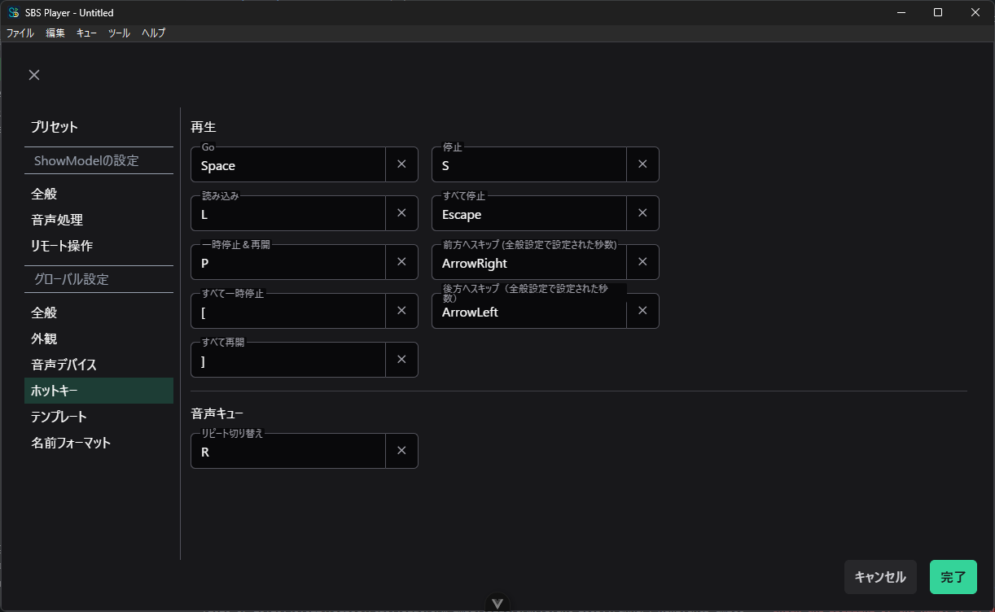995x612 pixels.
Task: Open the ファイル menu
Action: [x=20, y=33]
